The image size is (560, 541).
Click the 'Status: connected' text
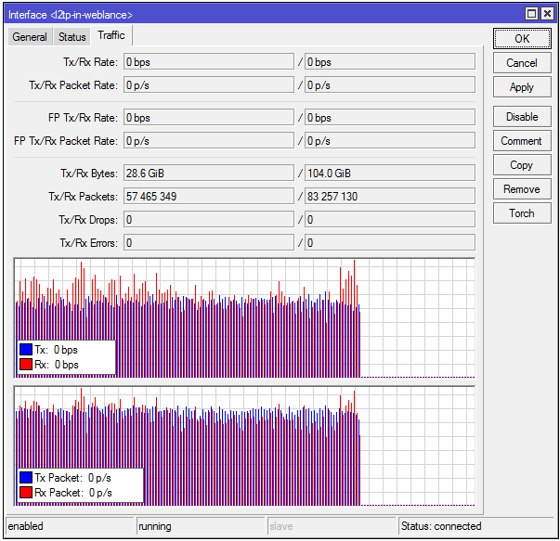[441, 526]
